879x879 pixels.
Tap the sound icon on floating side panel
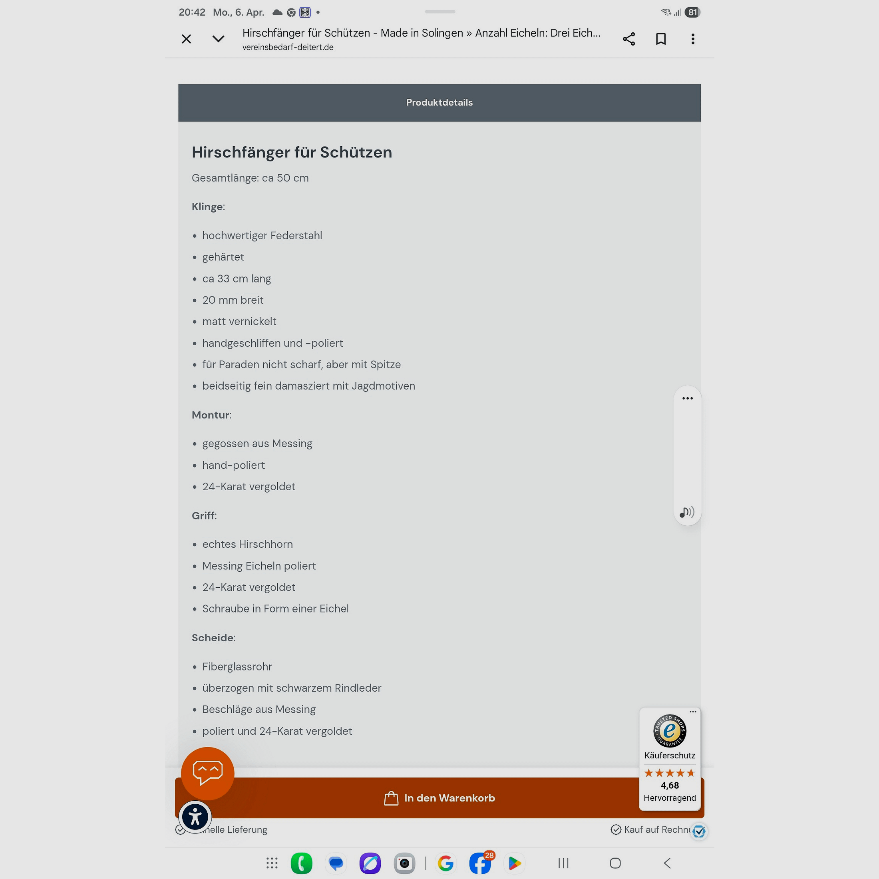click(x=687, y=512)
